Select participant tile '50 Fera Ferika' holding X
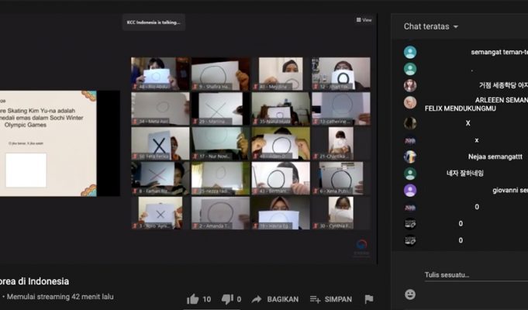528x310 pixels. 160,143
